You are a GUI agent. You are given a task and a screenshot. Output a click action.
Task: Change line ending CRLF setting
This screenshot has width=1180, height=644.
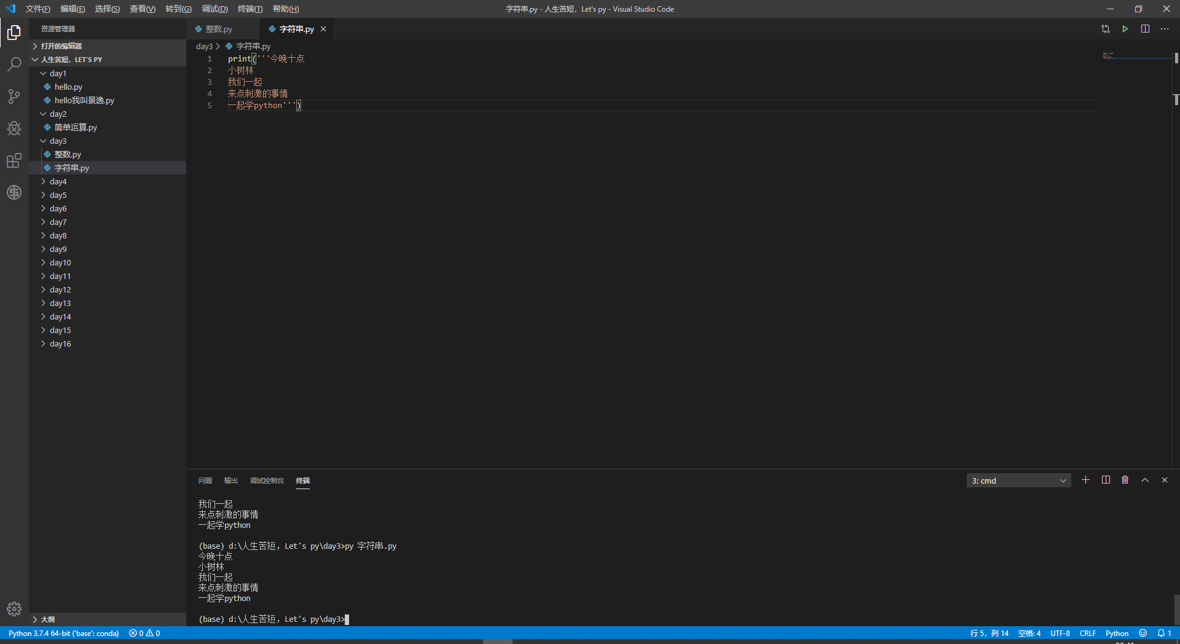point(1088,633)
